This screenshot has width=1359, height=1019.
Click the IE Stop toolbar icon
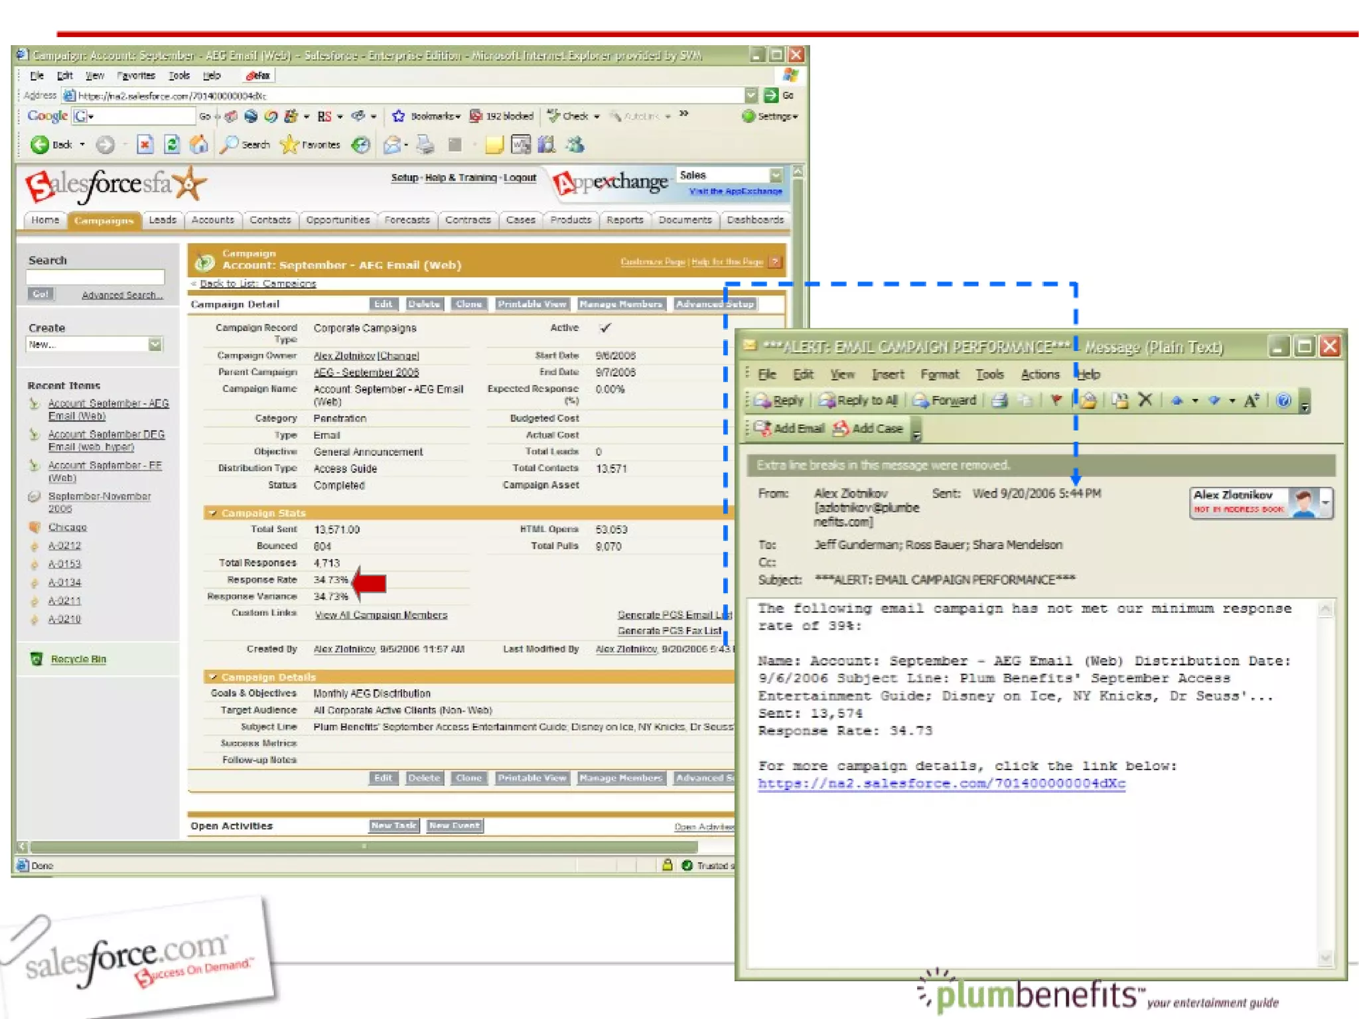(x=145, y=144)
